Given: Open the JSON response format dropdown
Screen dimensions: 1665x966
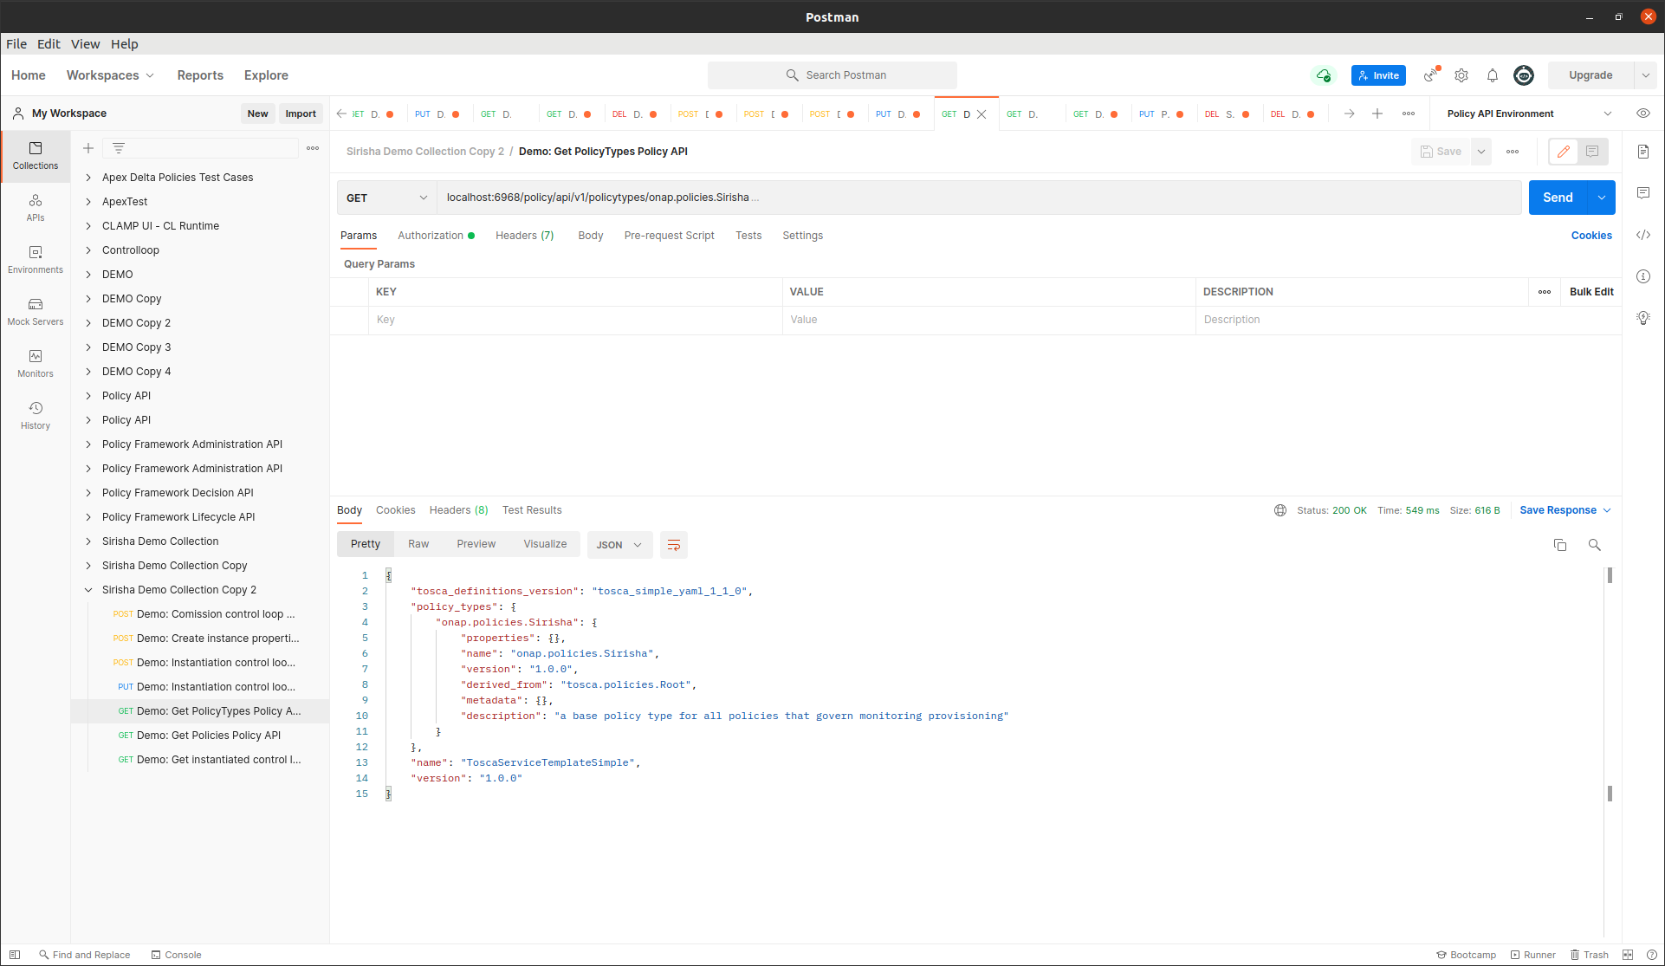Looking at the screenshot, I should click(619, 545).
